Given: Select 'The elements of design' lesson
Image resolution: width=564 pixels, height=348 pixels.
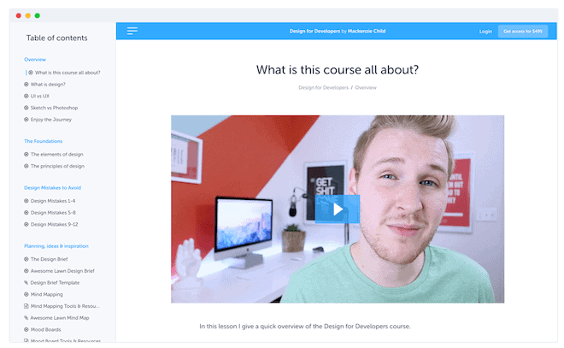Looking at the screenshot, I should (57, 155).
